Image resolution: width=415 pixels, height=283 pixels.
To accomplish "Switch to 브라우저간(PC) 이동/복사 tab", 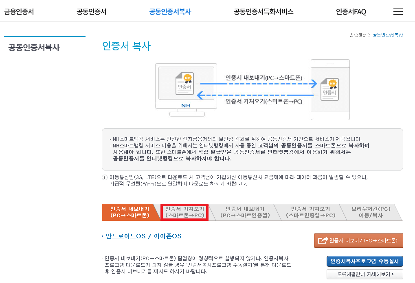I will point(371,212).
